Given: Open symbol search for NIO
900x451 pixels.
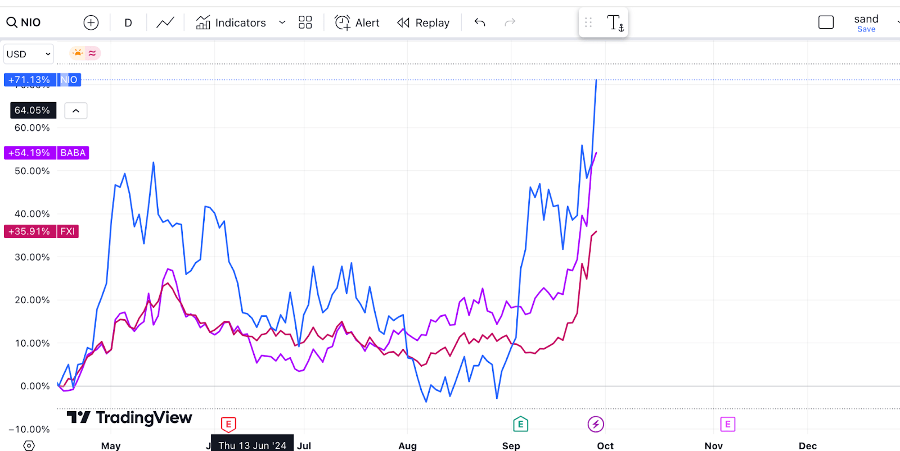Looking at the screenshot, I should coord(24,22).
